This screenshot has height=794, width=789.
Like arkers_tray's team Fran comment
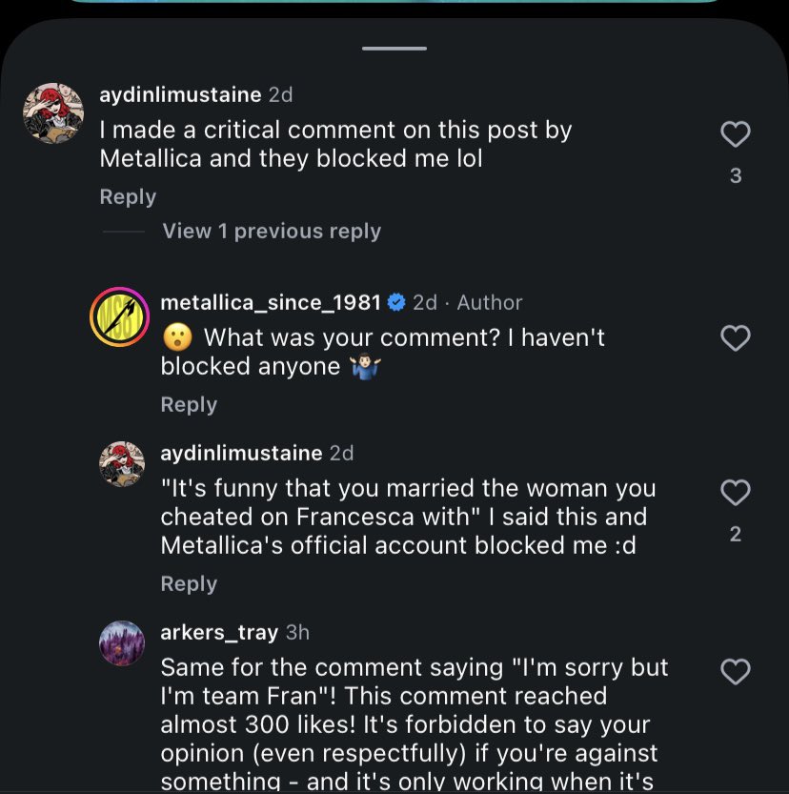tap(735, 672)
